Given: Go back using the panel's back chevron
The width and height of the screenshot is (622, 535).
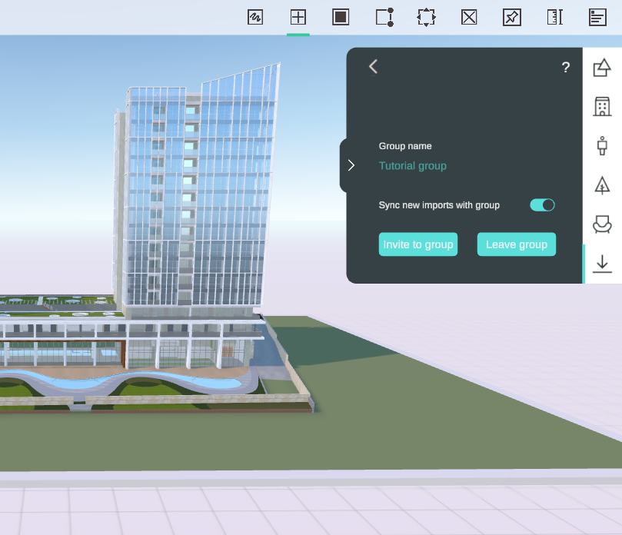Looking at the screenshot, I should click(373, 67).
